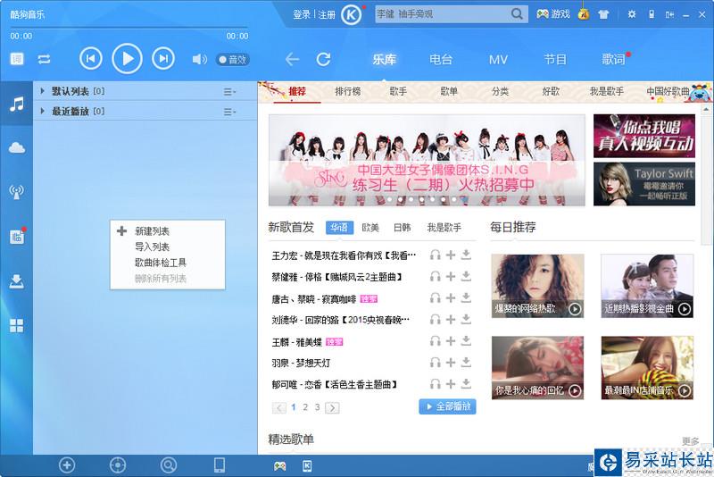Click the 更多 link for 精选歌单
The width and height of the screenshot is (714, 477).
690,440
